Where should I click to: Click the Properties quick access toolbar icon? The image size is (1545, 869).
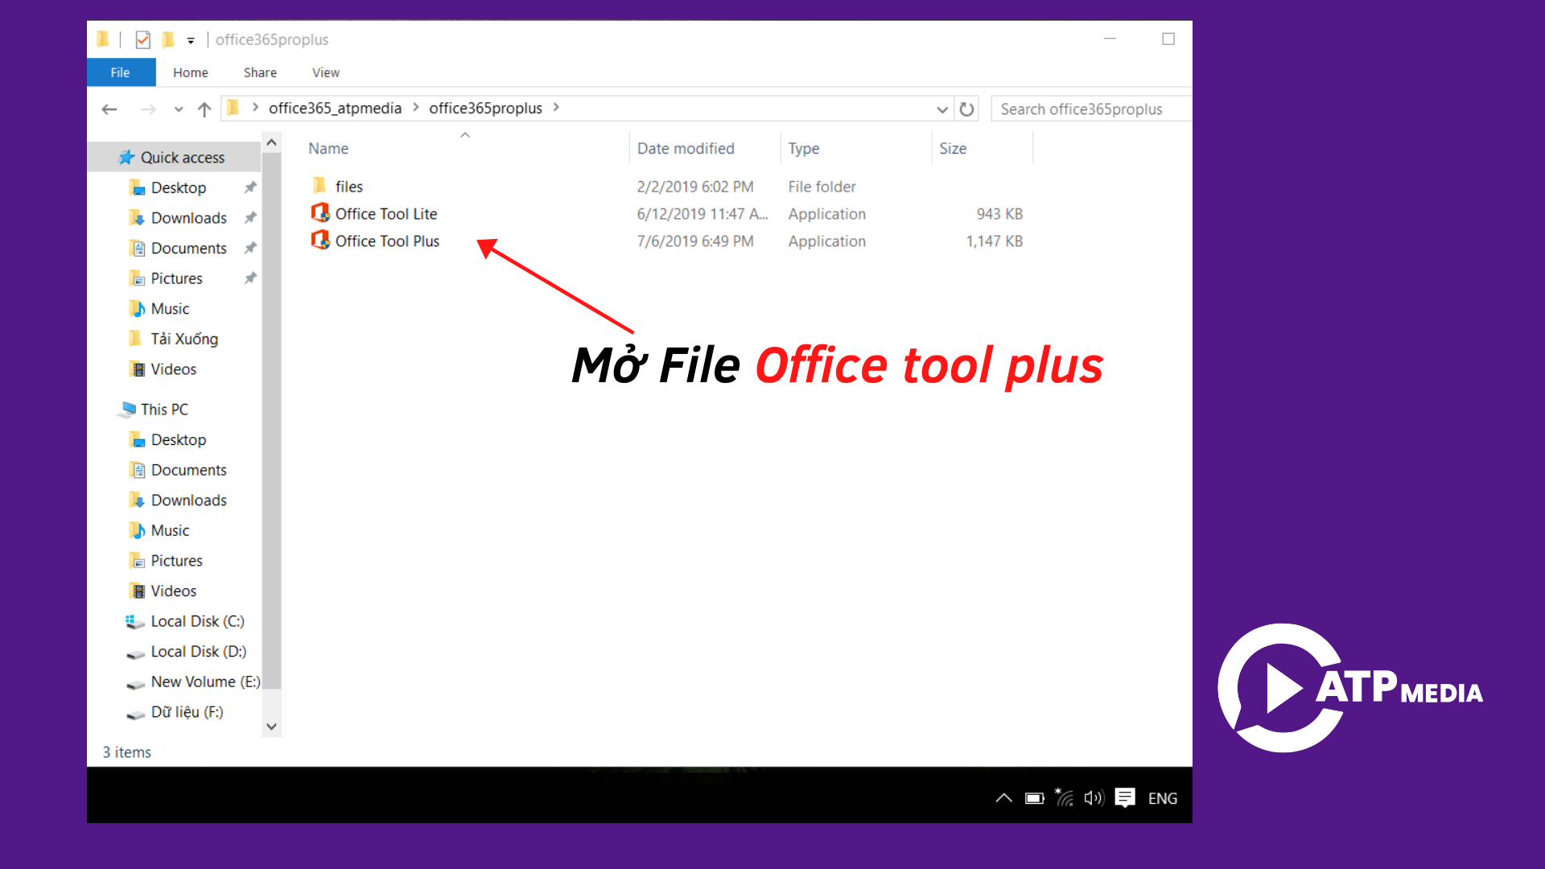(142, 39)
